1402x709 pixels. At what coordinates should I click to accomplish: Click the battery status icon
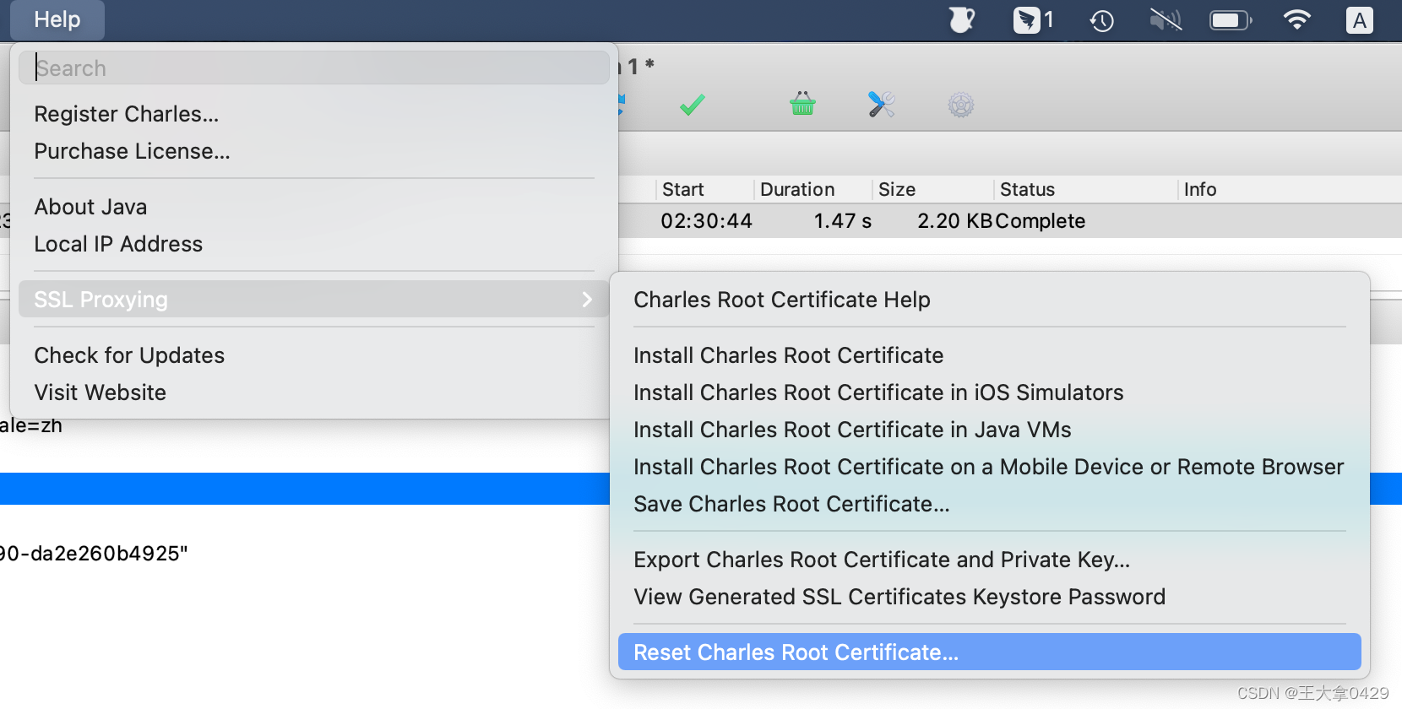pos(1231,19)
